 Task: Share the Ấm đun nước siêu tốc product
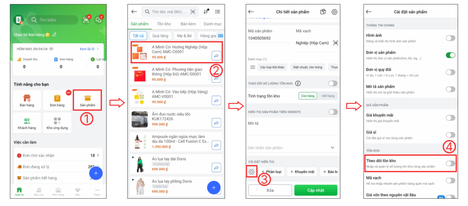coord(216,123)
